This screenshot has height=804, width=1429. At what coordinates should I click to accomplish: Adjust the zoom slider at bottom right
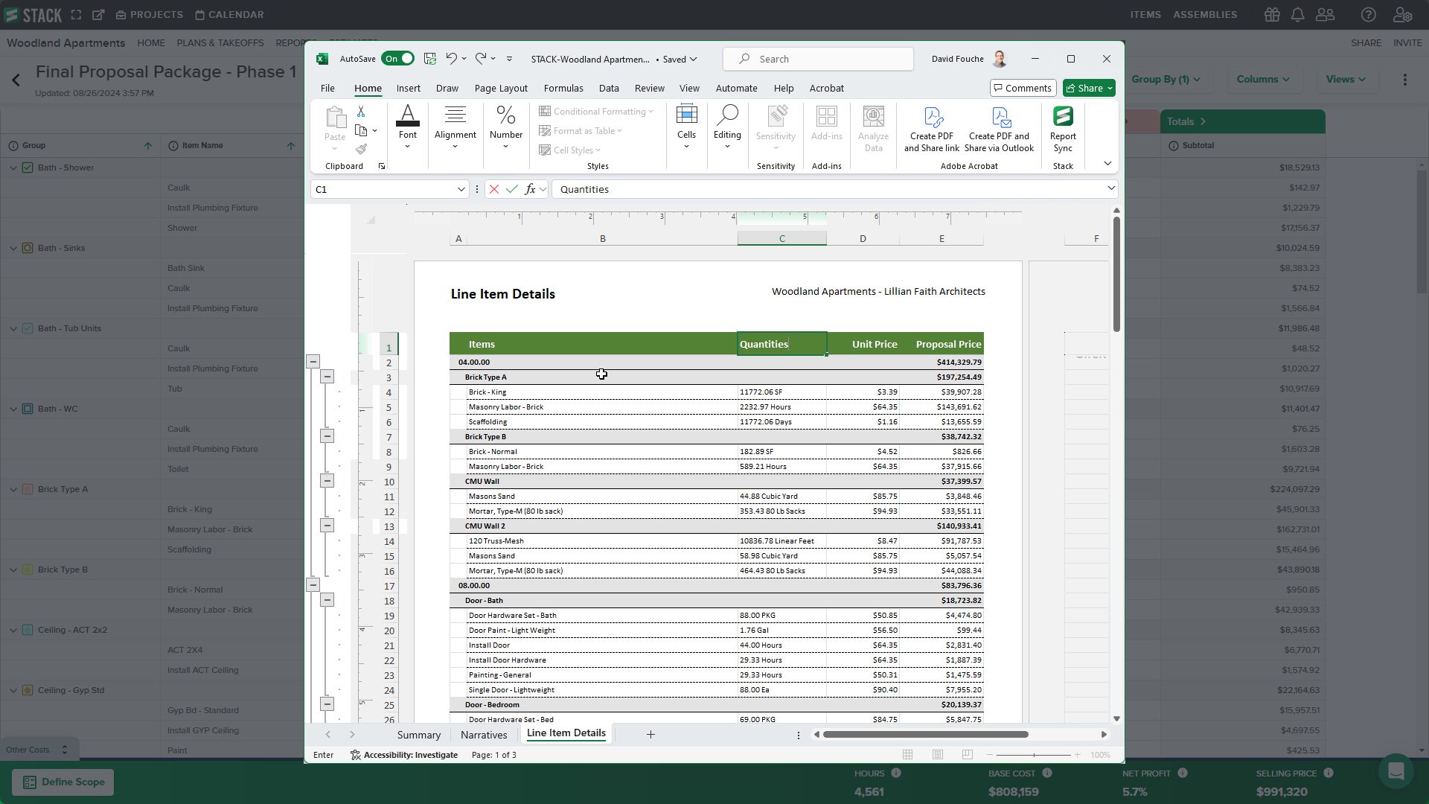[x=1035, y=754]
